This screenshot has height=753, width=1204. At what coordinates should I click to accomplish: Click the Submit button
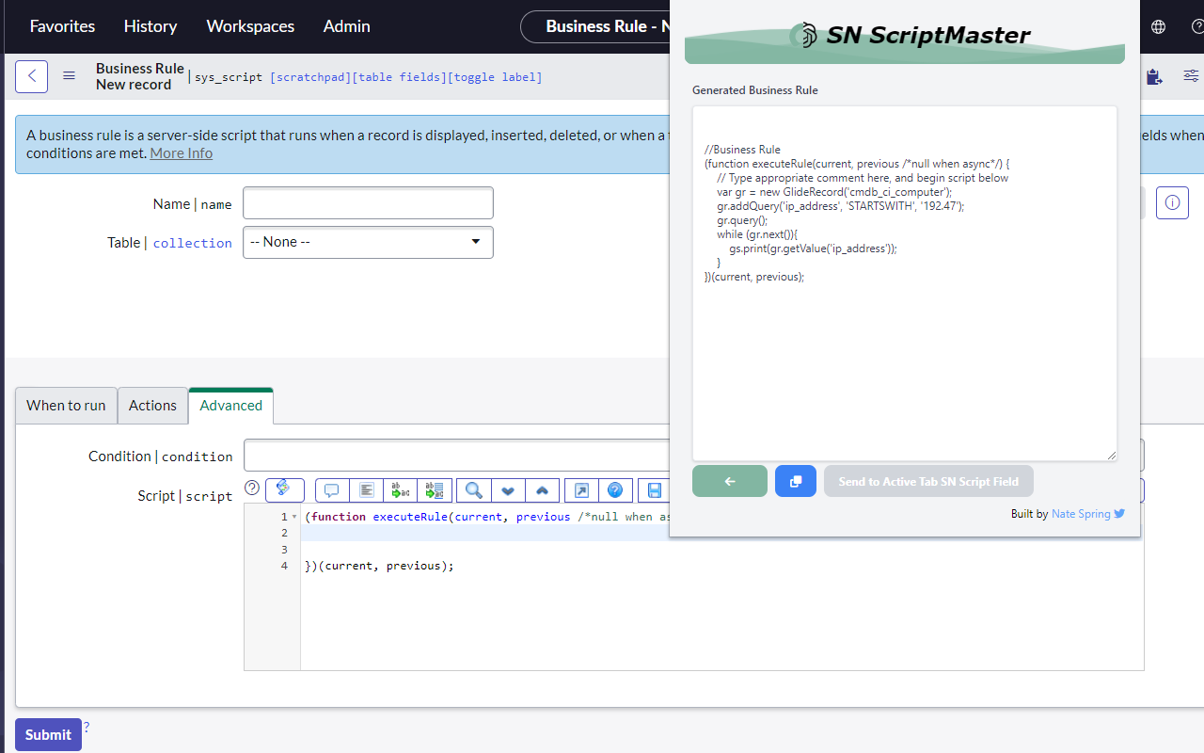pyautogui.click(x=48, y=734)
